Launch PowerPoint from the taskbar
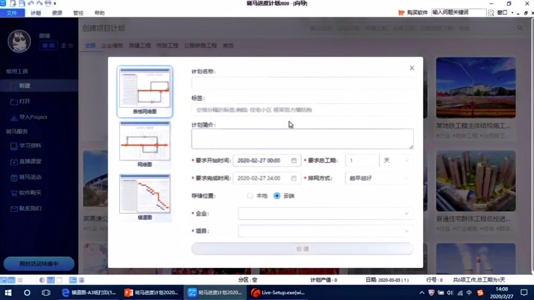The image size is (534, 300). coord(129,292)
